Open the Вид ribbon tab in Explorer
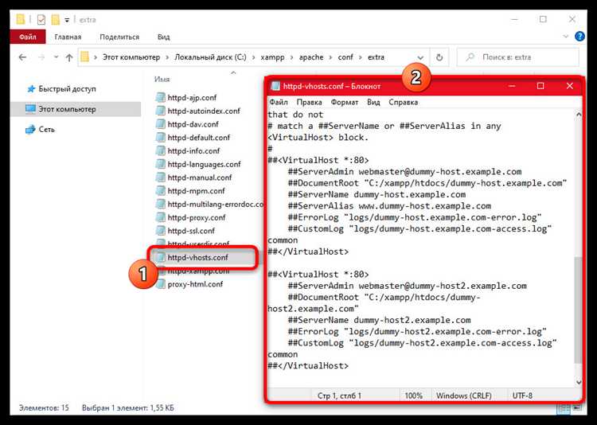Viewport: 597px width, 425px height. click(x=163, y=37)
